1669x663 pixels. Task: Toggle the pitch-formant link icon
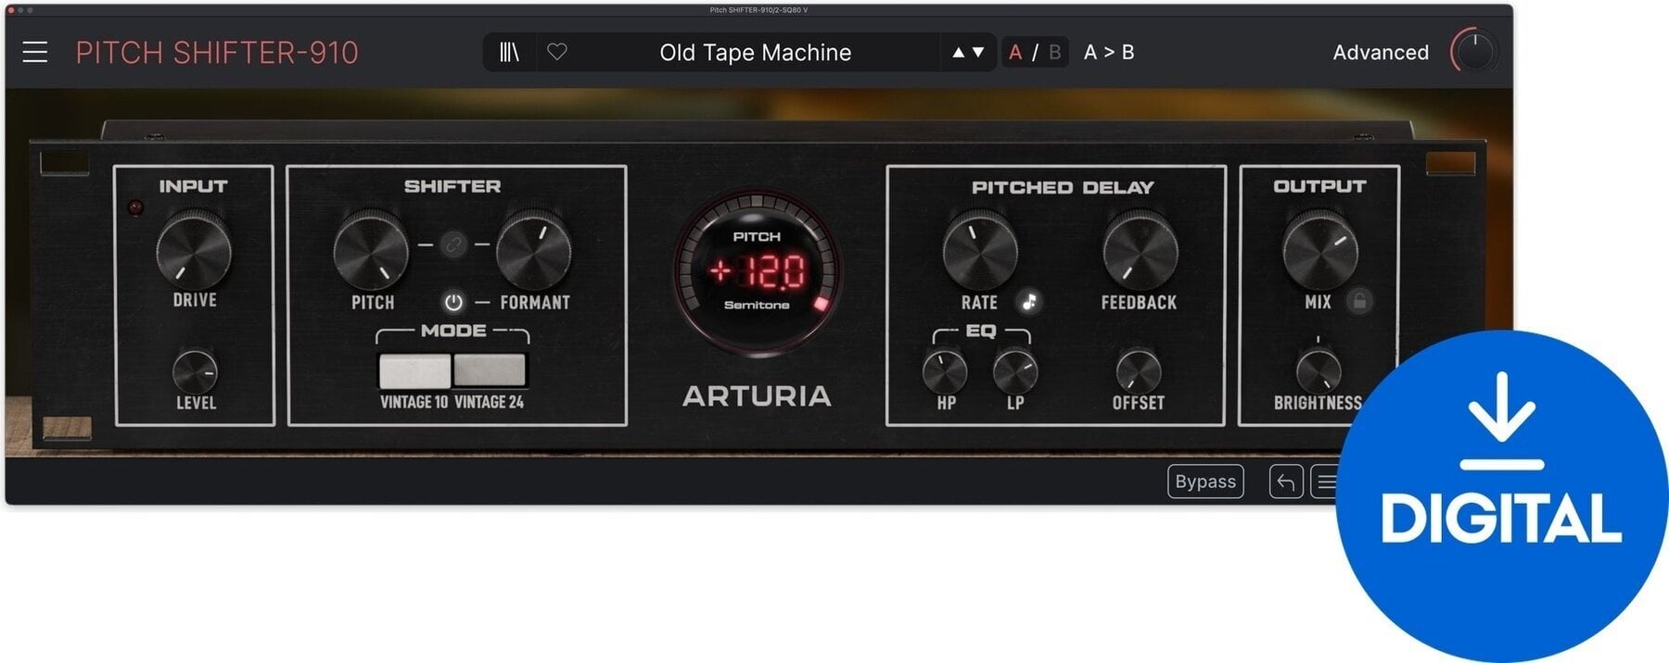452,244
